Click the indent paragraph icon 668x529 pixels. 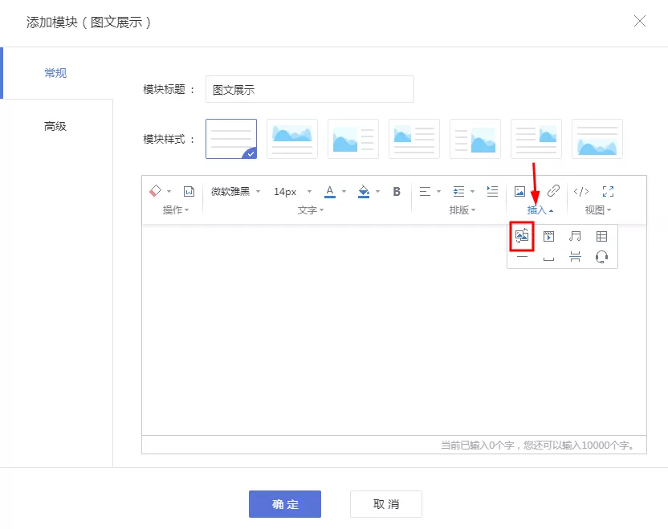tap(492, 191)
